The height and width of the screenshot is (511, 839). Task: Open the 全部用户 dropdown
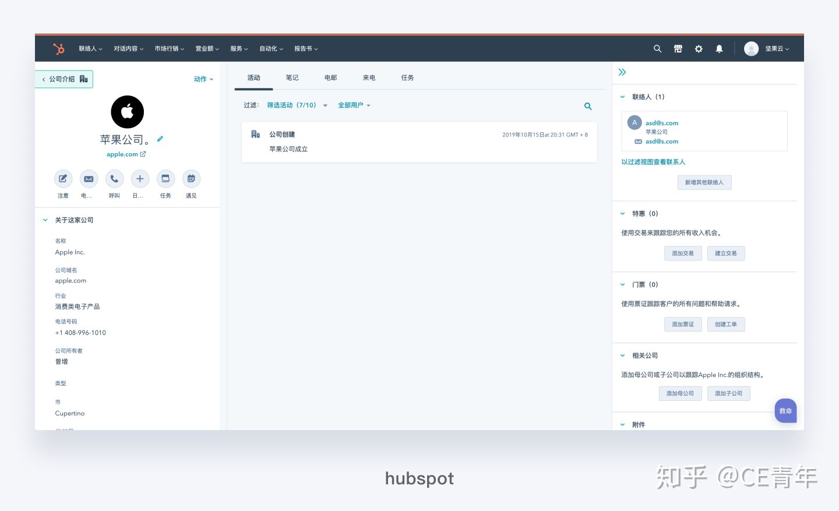coord(354,105)
